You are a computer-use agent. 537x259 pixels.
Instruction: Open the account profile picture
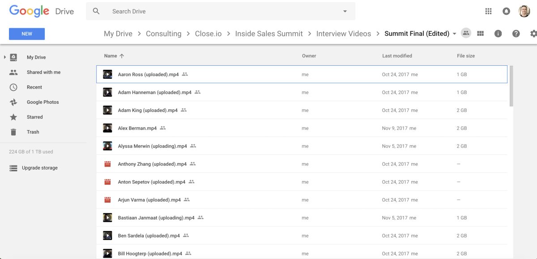point(524,11)
